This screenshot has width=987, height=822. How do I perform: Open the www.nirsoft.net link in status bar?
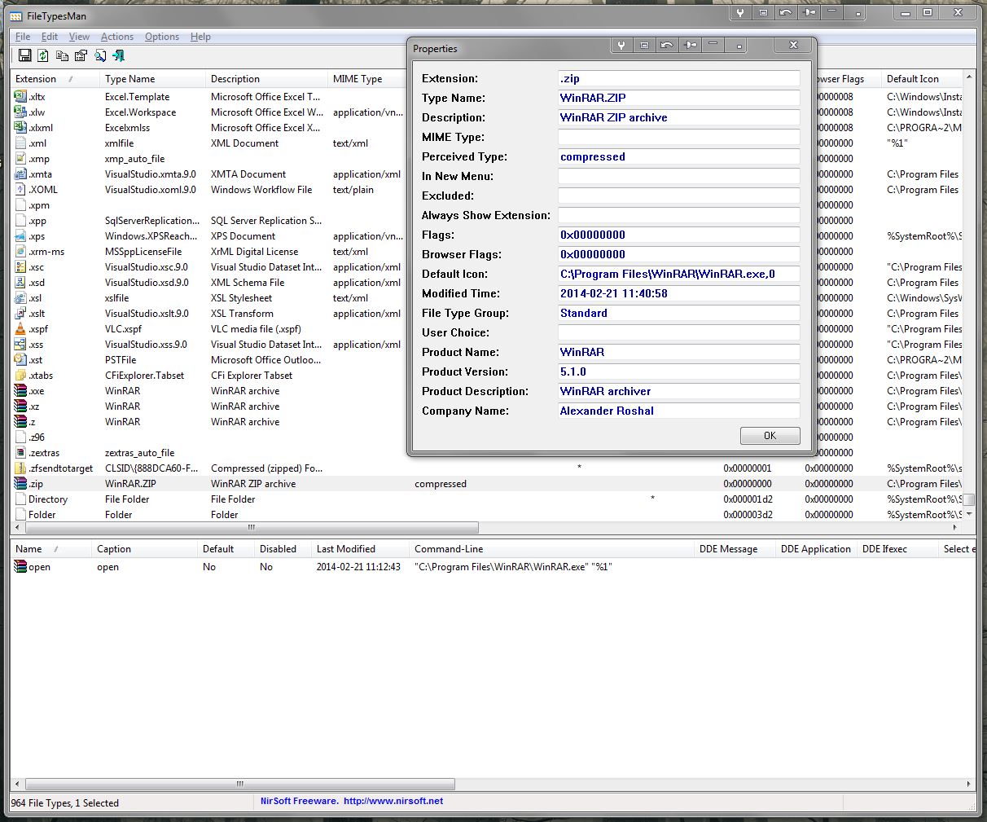click(x=393, y=801)
